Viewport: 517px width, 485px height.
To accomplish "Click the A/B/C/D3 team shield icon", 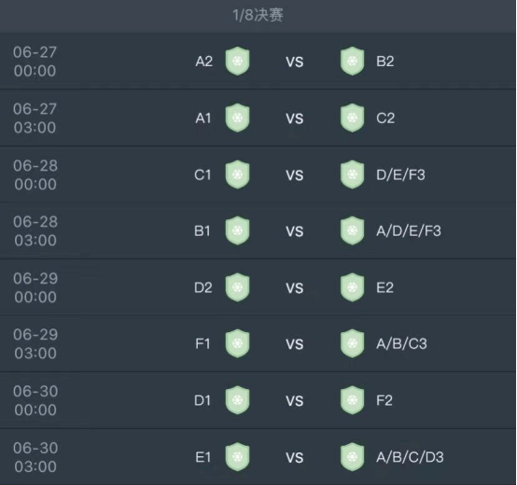I will tap(352, 457).
